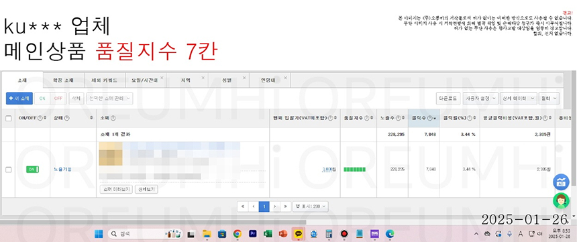
Task: Open the 필터 dropdown
Action: (x=549, y=98)
